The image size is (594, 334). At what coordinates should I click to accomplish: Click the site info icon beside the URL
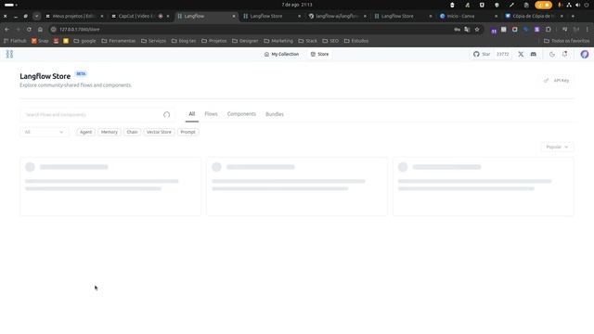coord(54,29)
